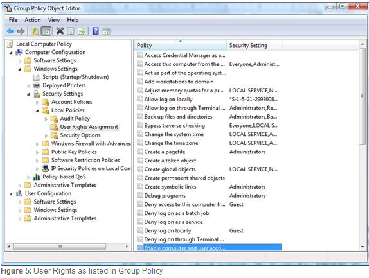369x278 pixels.
Task: Expand the Account Policies node
Action: pyautogui.click(x=37, y=103)
